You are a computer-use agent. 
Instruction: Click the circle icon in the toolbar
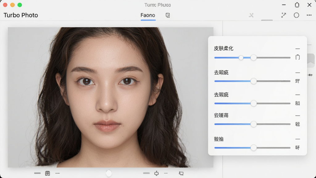296,15
